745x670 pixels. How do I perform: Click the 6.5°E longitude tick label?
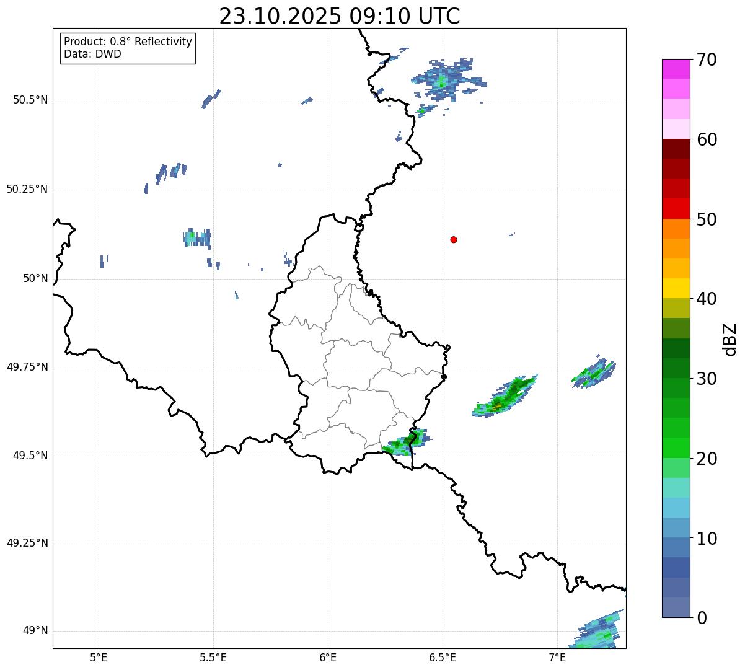[x=443, y=657]
